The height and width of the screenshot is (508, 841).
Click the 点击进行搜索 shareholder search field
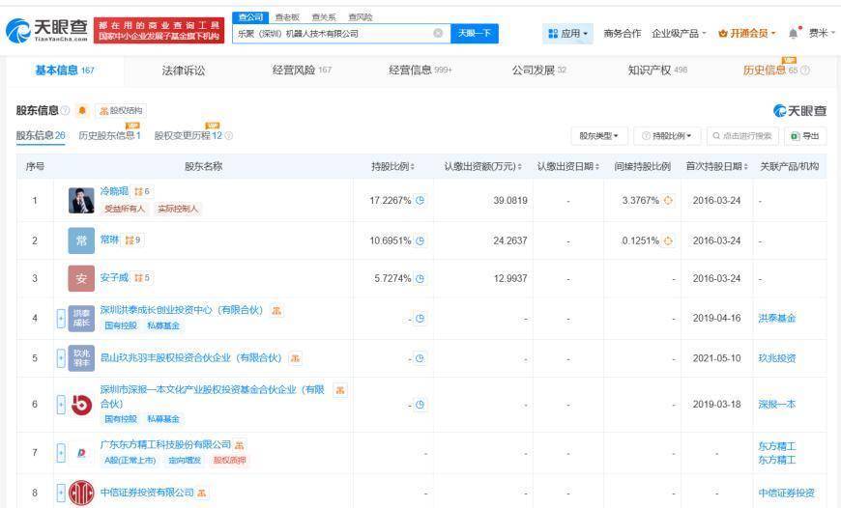(x=741, y=136)
